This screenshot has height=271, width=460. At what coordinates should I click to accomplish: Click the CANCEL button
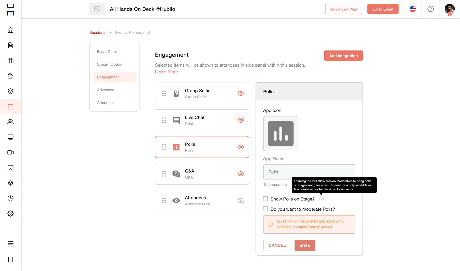pos(277,245)
